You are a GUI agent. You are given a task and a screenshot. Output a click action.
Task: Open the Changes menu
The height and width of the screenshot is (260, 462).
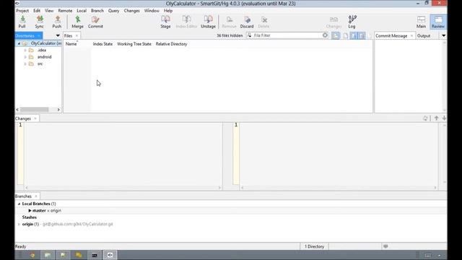[131, 11]
